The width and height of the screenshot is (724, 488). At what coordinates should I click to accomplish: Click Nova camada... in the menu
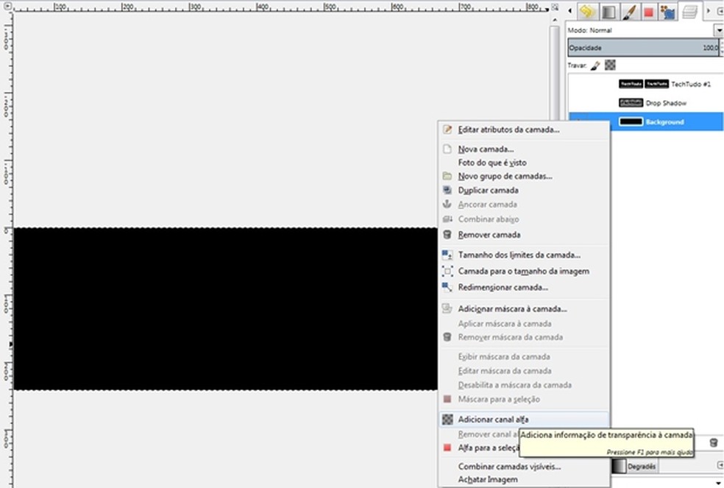click(486, 149)
